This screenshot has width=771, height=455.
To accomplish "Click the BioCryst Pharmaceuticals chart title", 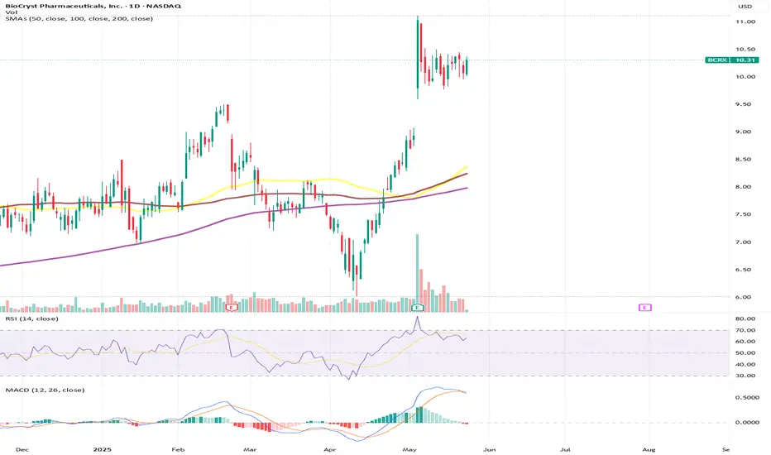I will point(93,6).
